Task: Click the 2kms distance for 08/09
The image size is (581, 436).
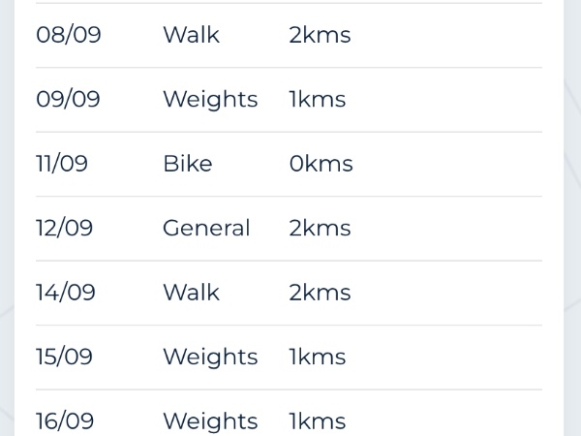Action: (320, 36)
